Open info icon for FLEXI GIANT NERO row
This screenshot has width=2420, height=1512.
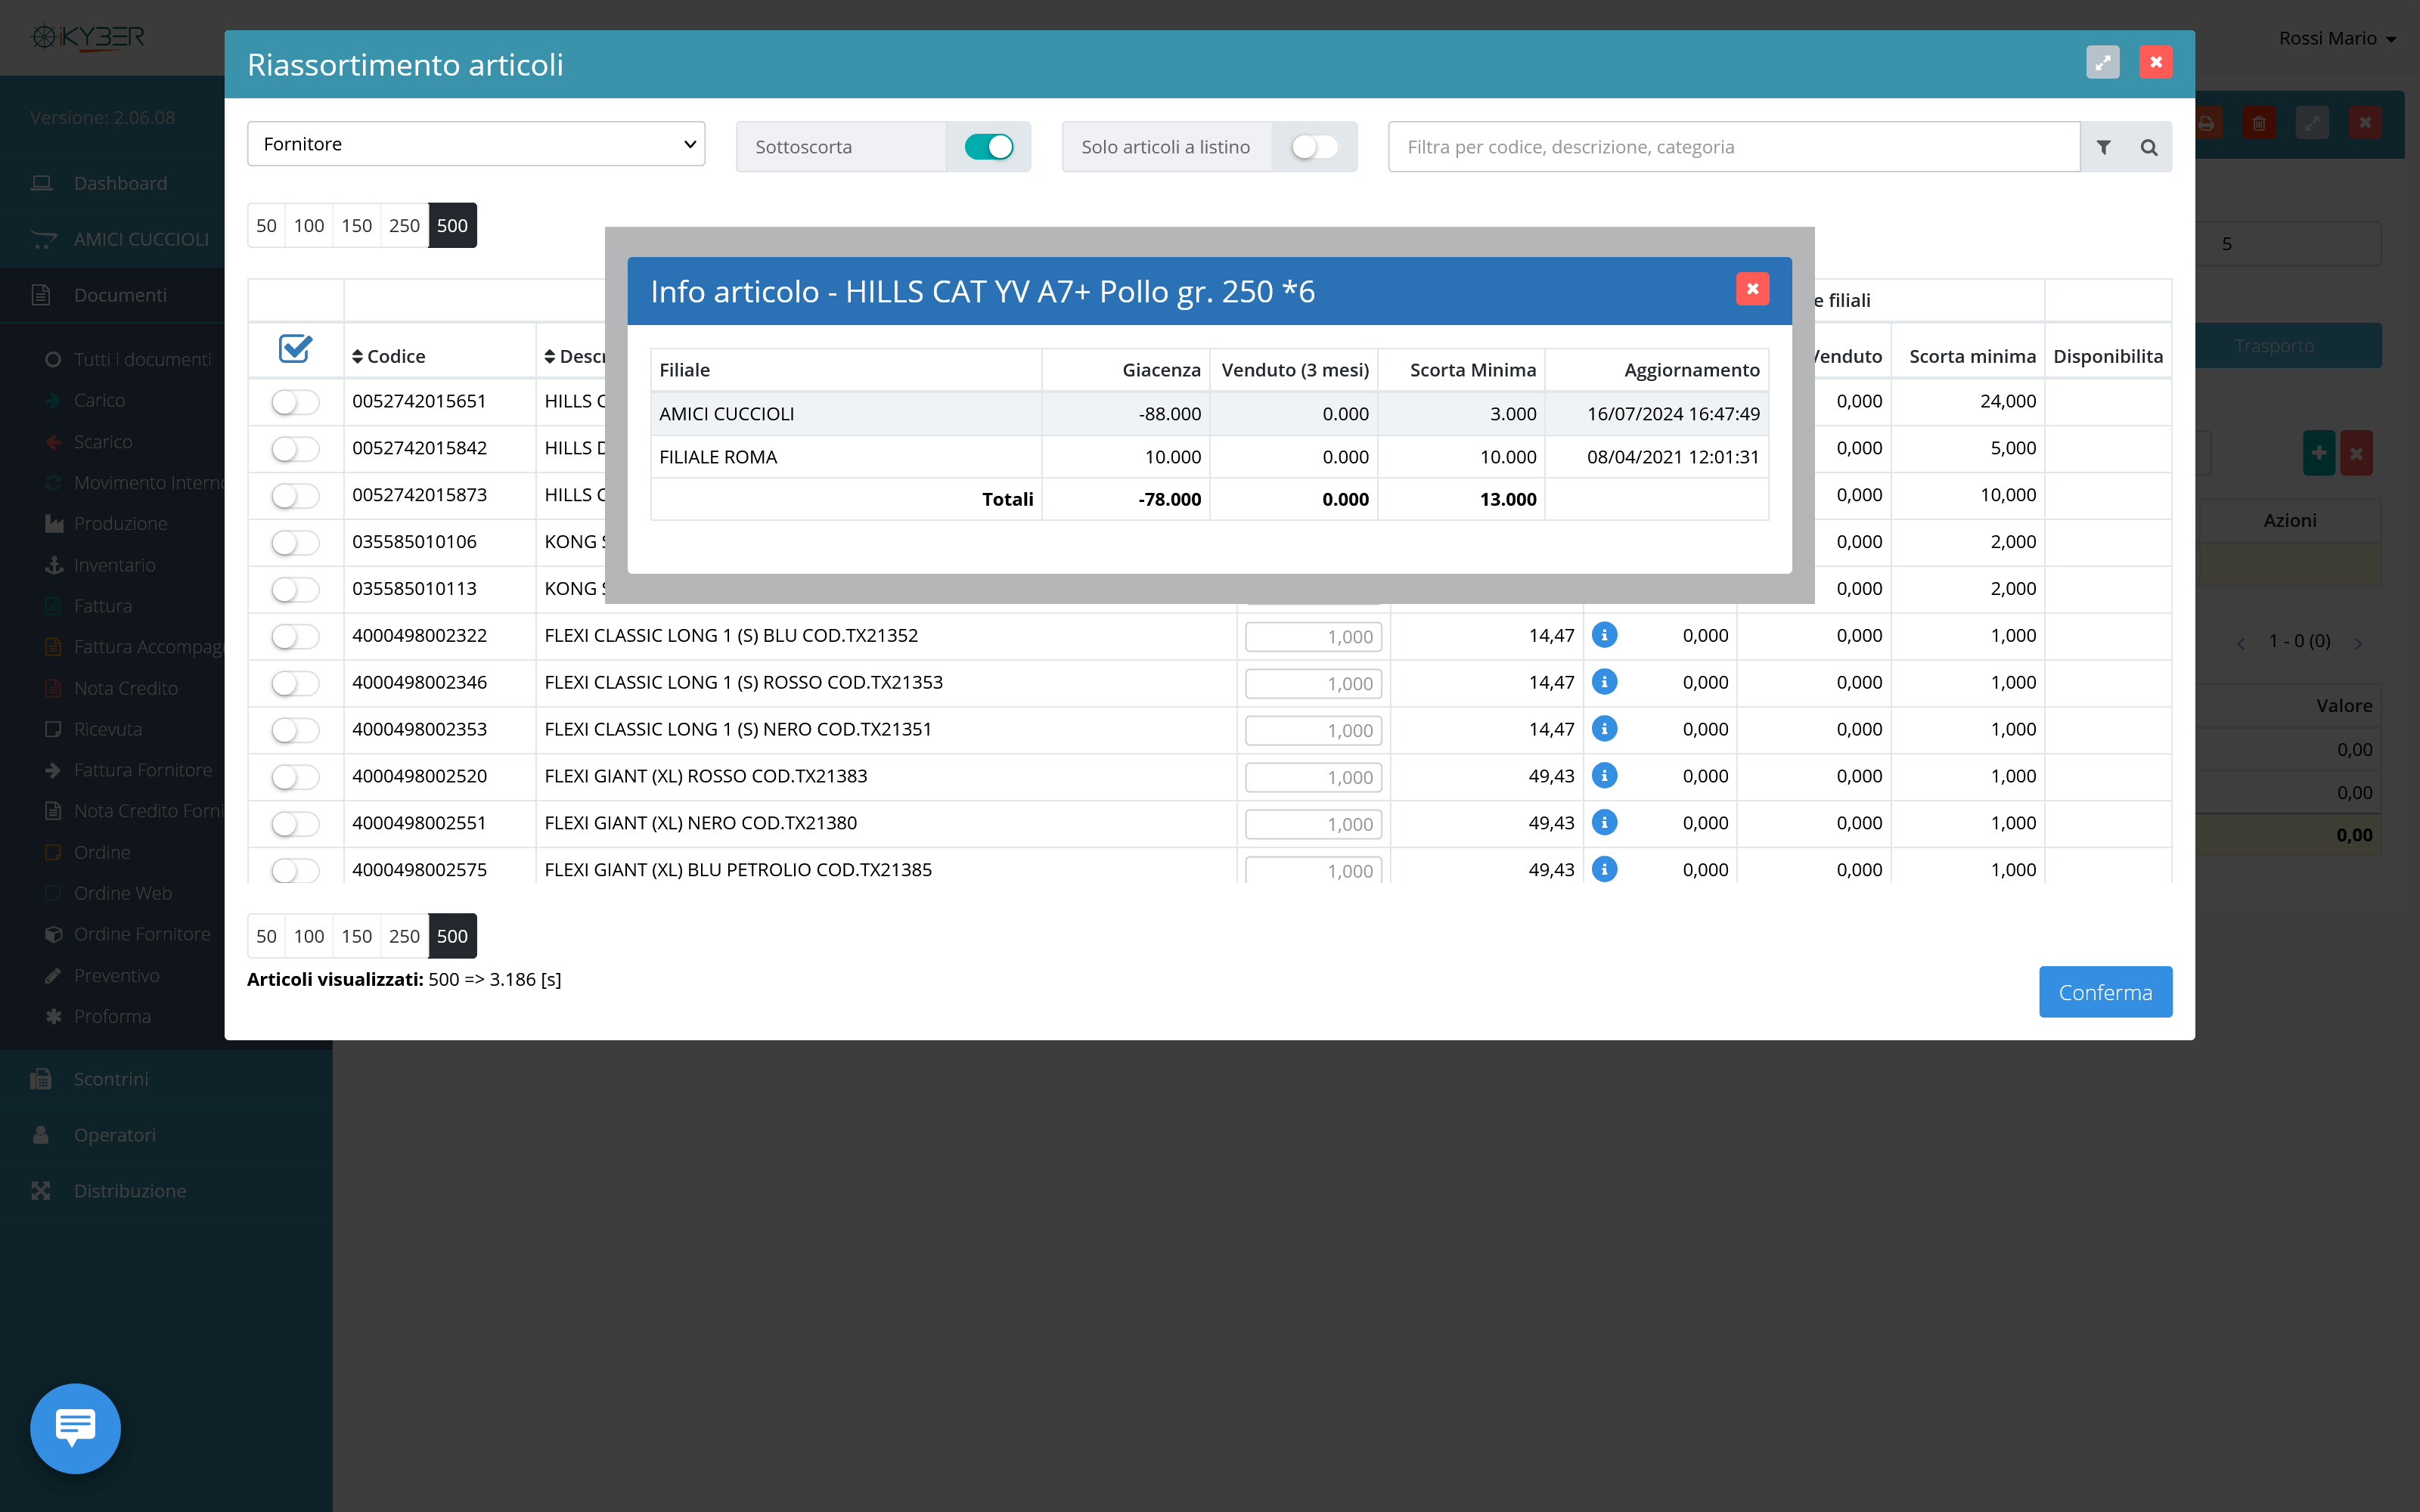point(1604,822)
